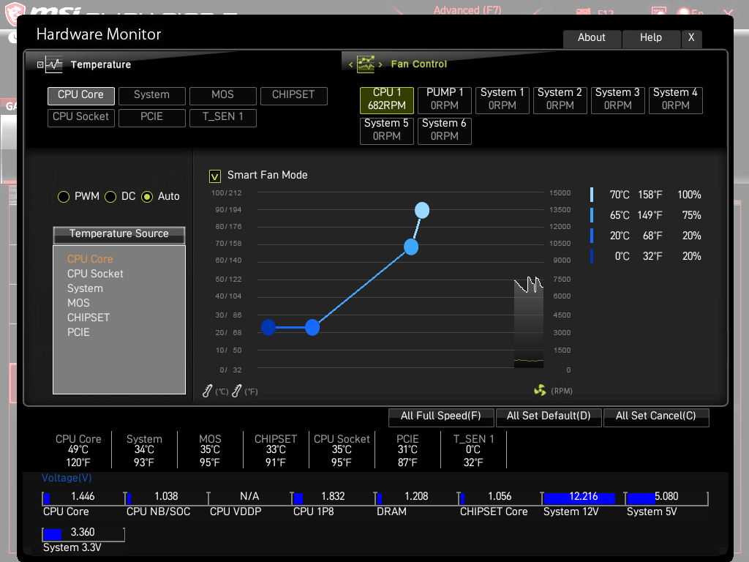
Task: Select the System 5 fan
Action: point(386,130)
